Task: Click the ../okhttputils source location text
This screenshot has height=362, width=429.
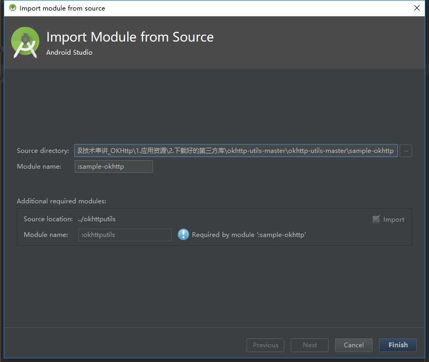Action: 96,219
